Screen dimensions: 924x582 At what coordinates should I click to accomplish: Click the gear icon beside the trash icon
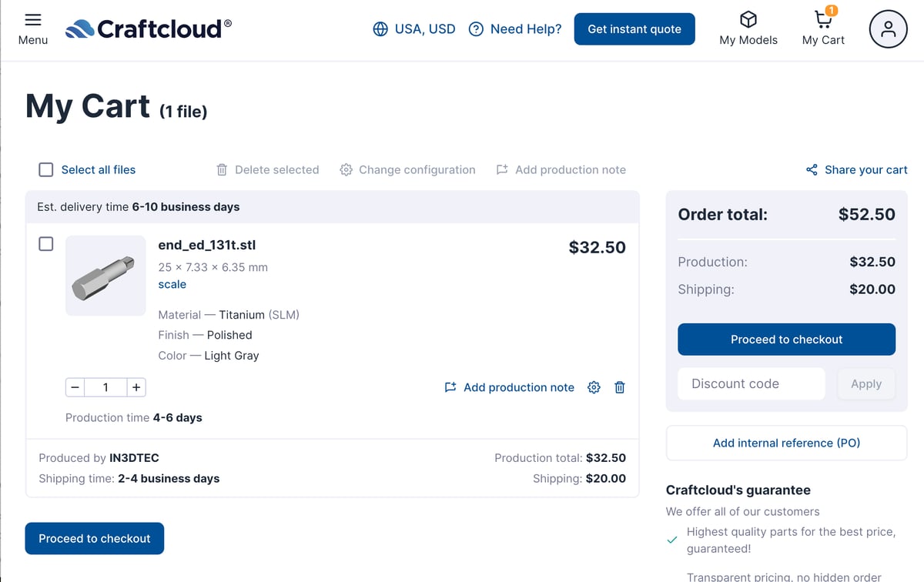(x=594, y=387)
